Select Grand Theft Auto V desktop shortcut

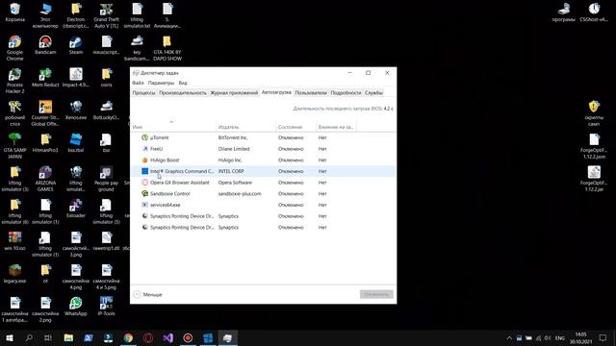[x=106, y=15]
